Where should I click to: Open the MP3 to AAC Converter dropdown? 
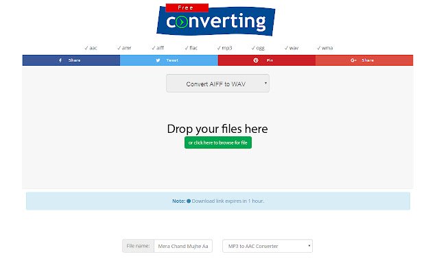[x=268, y=246]
